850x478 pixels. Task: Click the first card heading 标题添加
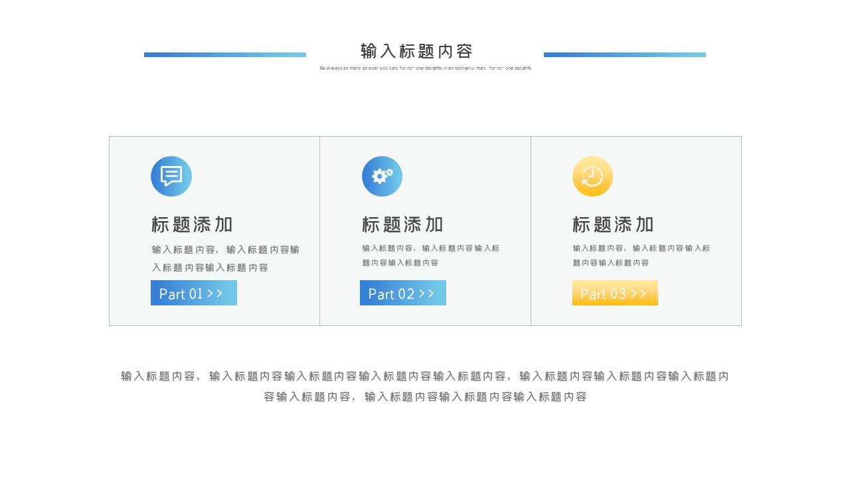pos(191,224)
